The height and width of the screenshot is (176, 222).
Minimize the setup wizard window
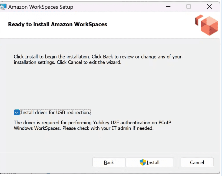tap(168, 6)
